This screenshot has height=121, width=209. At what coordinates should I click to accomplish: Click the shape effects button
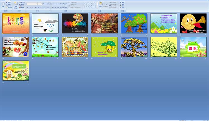click(x=113, y=7)
